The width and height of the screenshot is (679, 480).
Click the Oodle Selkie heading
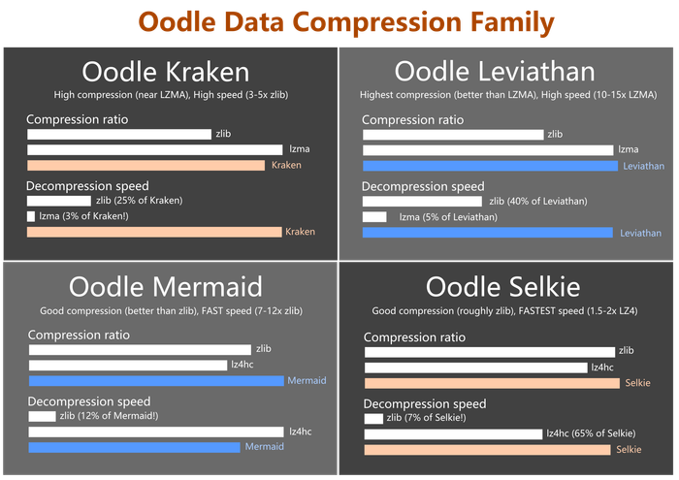[x=502, y=287]
